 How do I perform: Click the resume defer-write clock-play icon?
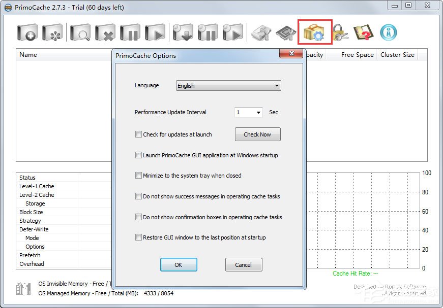(x=232, y=32)
